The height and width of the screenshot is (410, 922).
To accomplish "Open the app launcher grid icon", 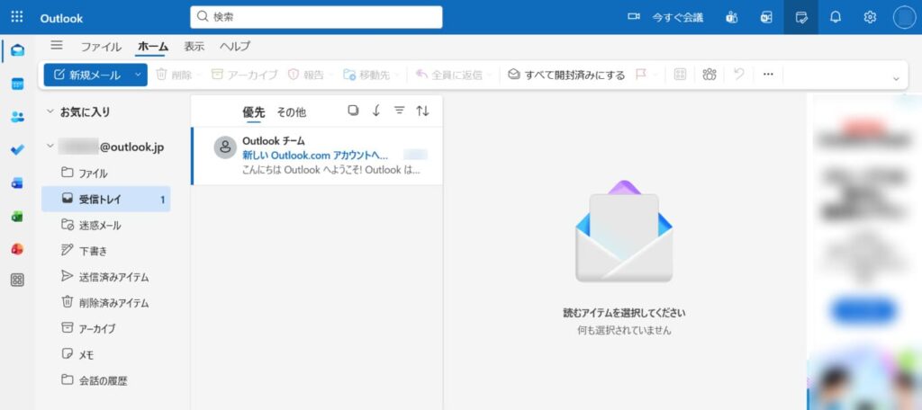I will point(17,17).
